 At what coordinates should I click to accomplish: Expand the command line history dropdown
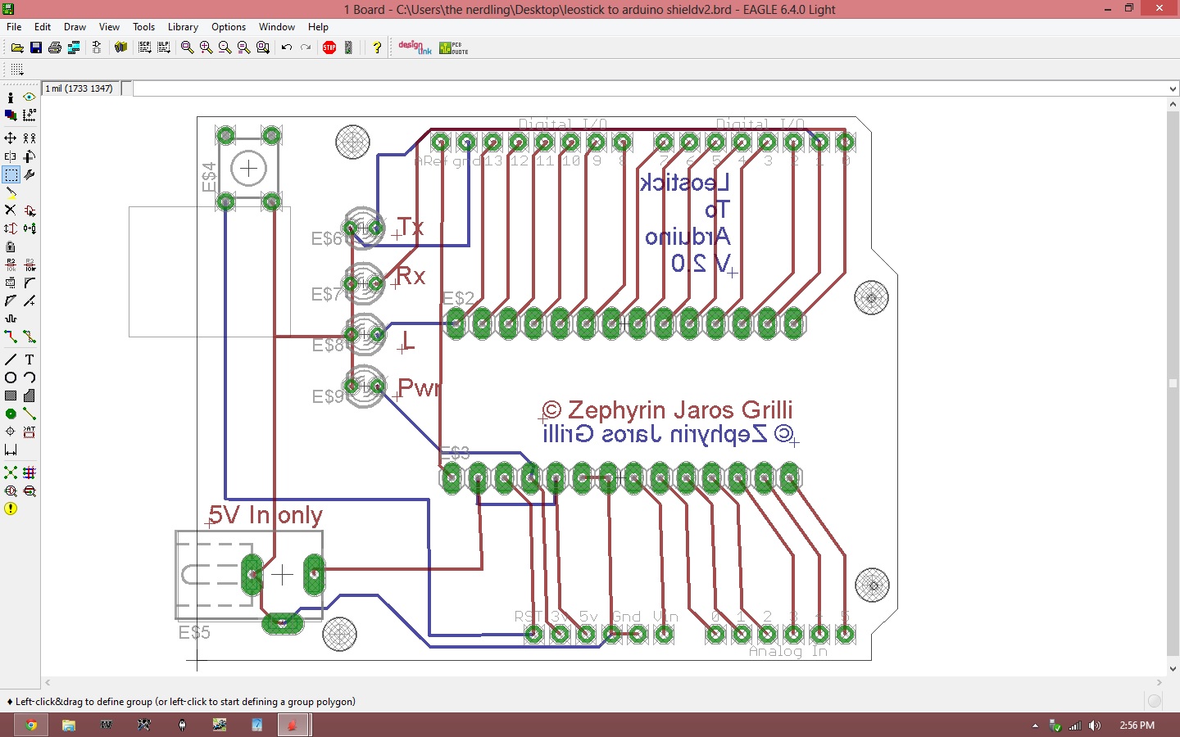click(1173, 88)
